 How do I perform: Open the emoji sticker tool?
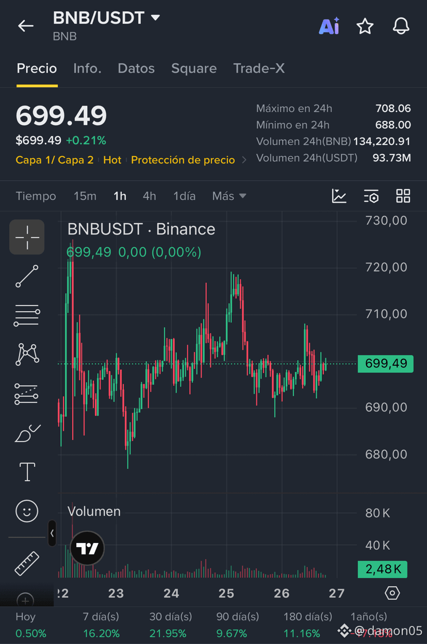(x=27, y=511)
